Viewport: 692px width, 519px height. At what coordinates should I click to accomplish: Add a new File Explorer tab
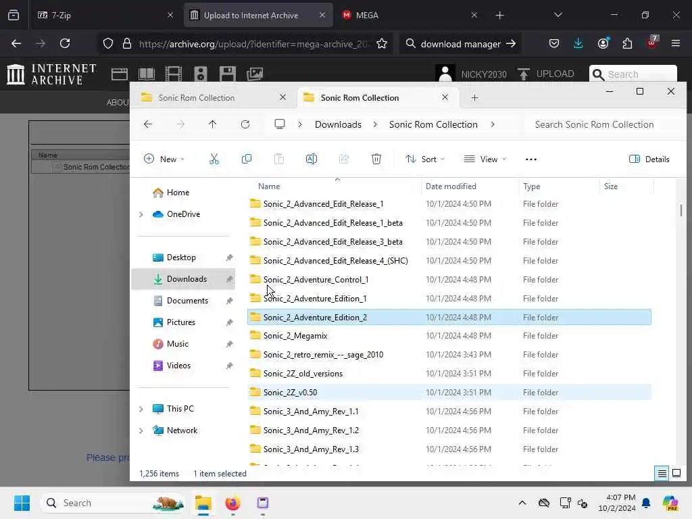tap(474, 97)
